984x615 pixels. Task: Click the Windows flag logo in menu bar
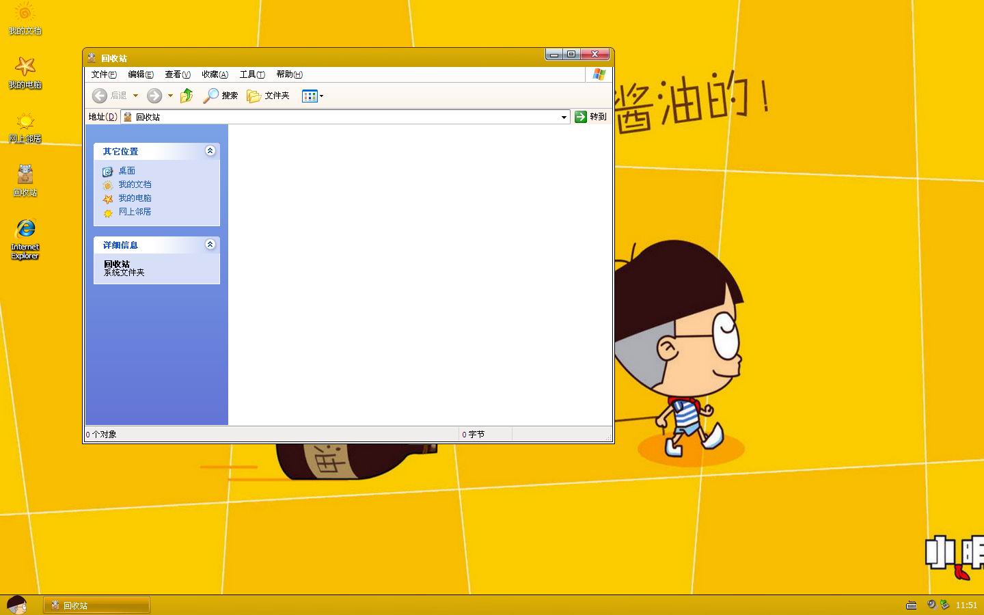point(599,74)
